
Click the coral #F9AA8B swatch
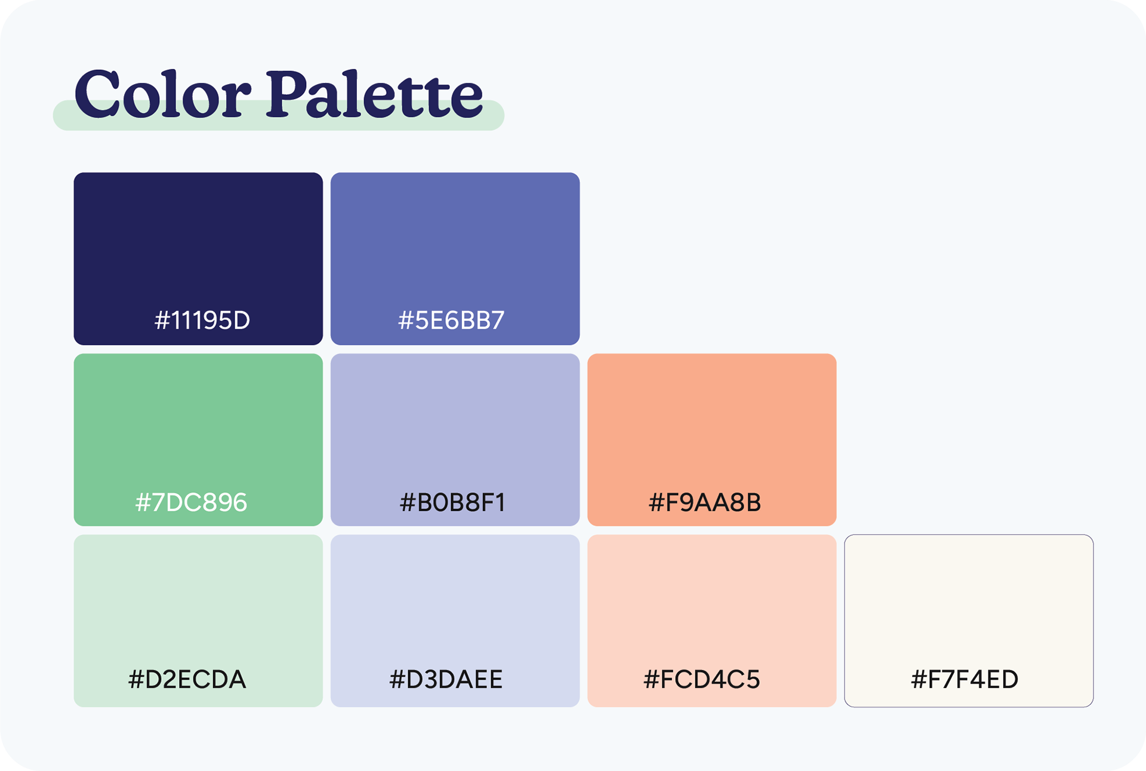tap(711, 440)
